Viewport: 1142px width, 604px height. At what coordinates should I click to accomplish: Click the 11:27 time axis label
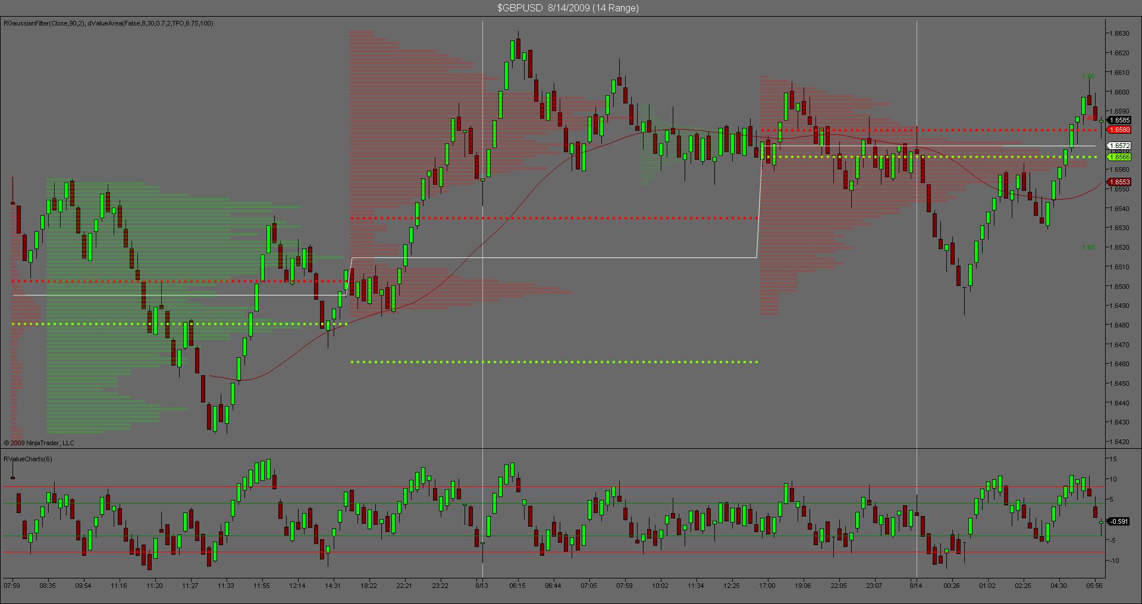tap(190, 586)
